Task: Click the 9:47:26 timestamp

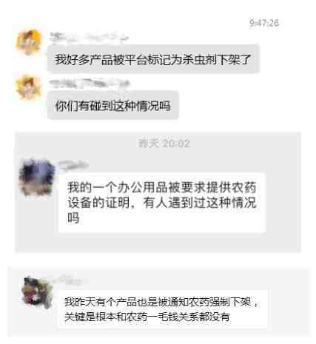Action: [x=264, y=23]
